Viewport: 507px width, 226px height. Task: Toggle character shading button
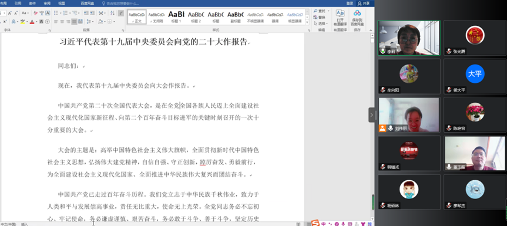coord(41,22)
